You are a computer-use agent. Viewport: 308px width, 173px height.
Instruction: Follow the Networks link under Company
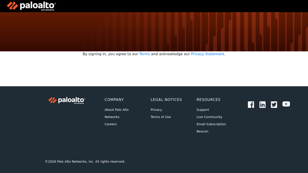coord(112,117)
